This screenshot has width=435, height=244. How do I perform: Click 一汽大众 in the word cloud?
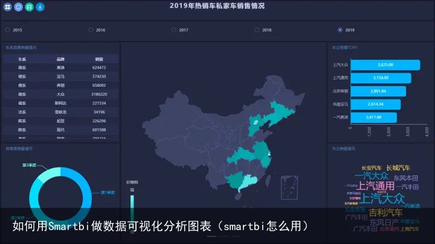(x=371, y=176)
